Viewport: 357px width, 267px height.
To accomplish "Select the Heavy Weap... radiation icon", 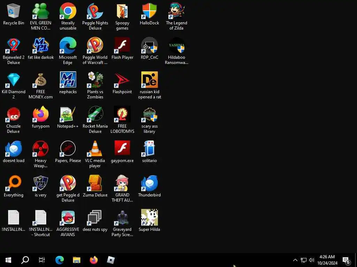I will [x=40, y=149].
